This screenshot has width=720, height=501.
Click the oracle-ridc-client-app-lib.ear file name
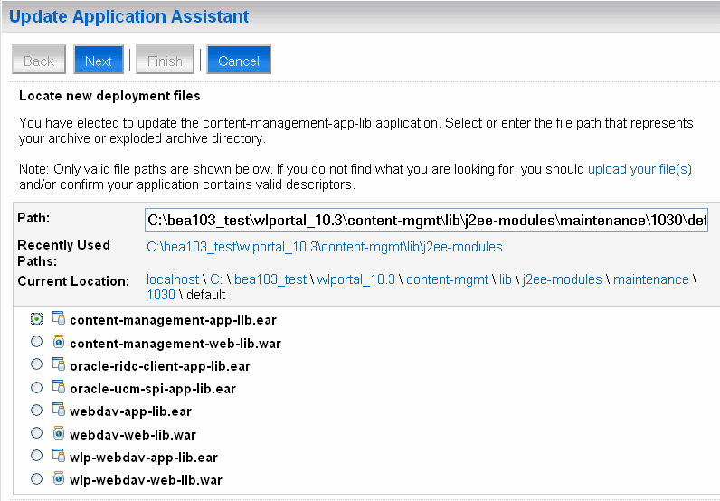pyautogui.click(x=160, y=366)
